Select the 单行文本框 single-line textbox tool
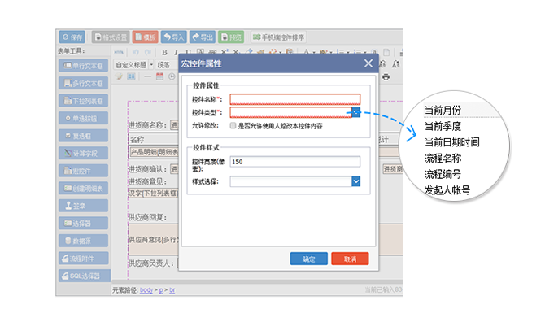The width and height of the screenshot is (545, 335). 84,65
